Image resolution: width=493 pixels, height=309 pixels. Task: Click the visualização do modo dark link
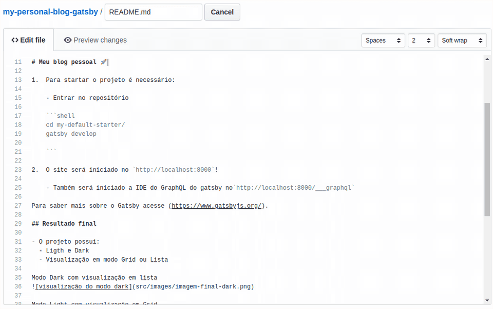click(x=82, y=286)
